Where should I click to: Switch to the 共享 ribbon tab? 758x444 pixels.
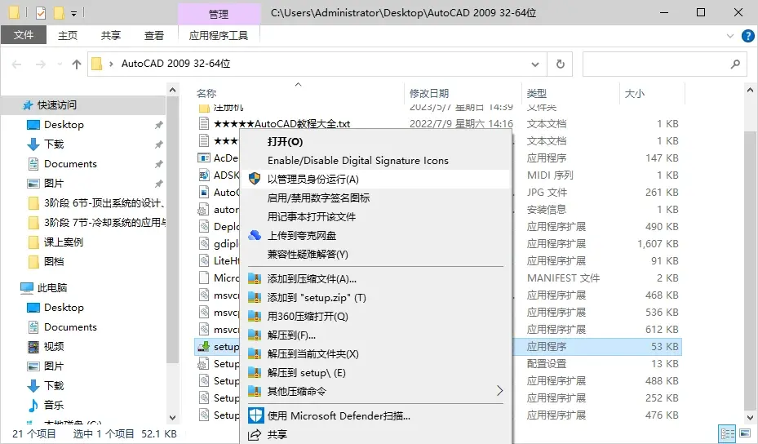click(111, 35)
